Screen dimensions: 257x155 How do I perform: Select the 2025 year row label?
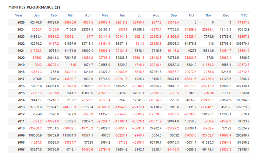pos(20,23)
